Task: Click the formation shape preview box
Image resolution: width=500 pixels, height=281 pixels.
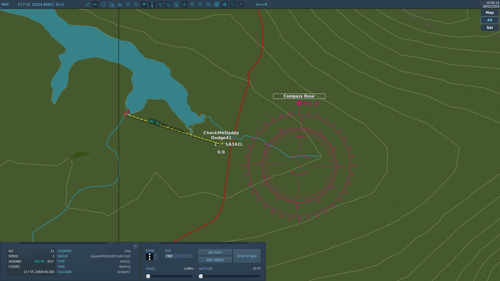Action: [x=149, y=257]
